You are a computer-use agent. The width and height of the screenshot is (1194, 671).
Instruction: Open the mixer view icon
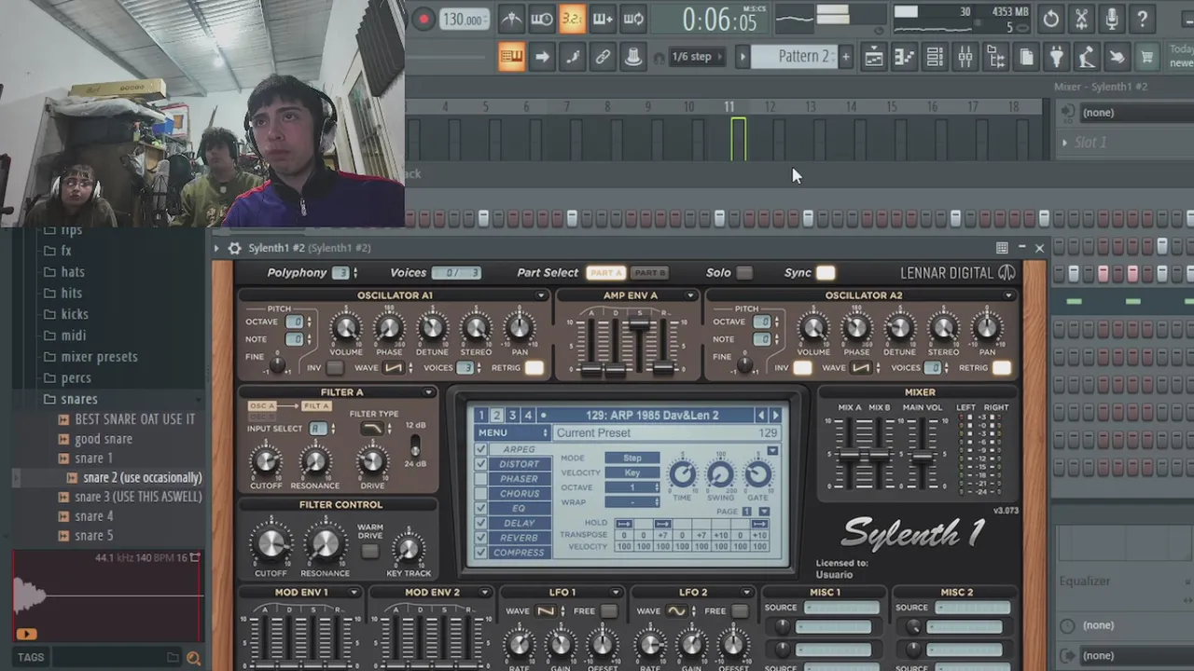point(965,58)
